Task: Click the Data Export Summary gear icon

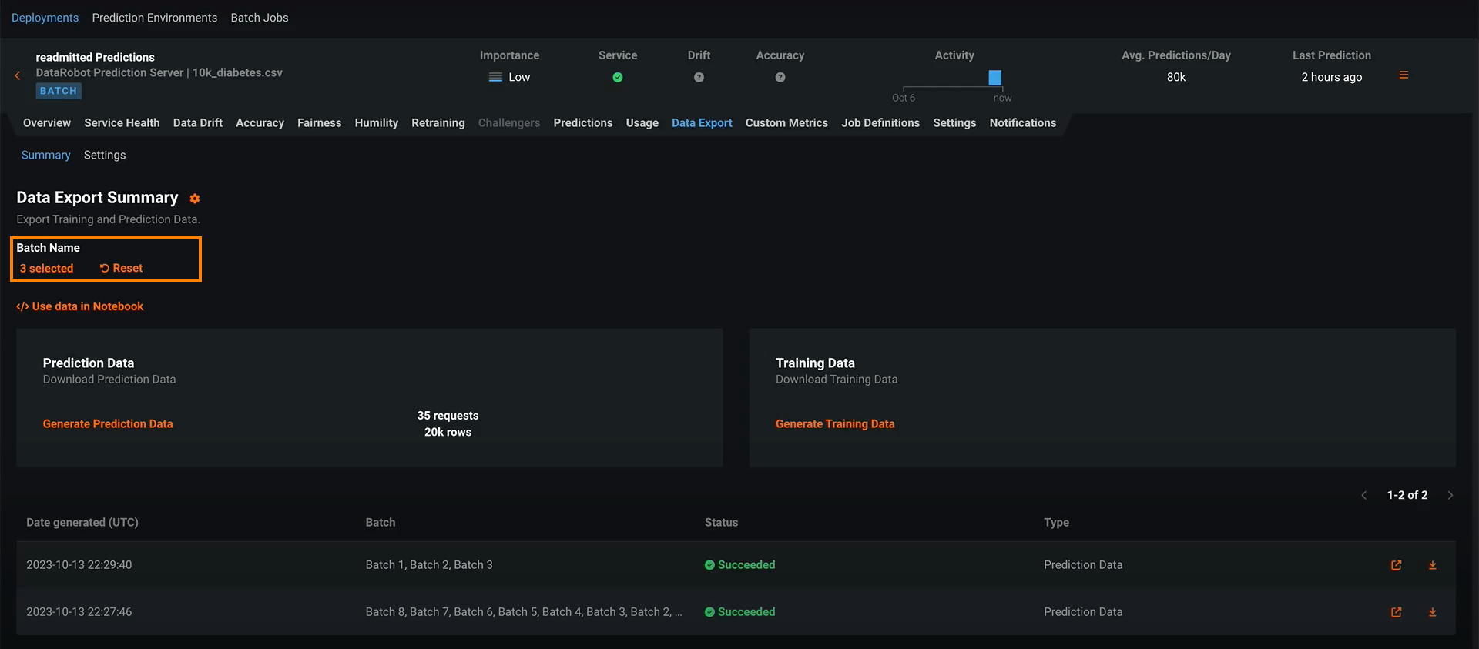Action: tap(195, 199)
